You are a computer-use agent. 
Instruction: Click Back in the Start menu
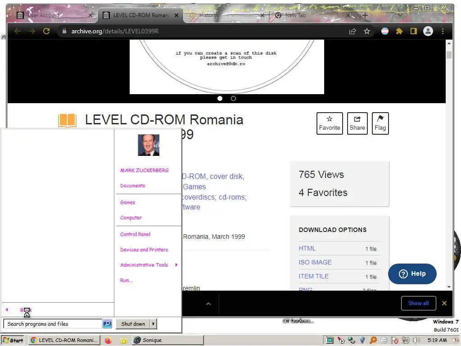(x=26, y=310)
